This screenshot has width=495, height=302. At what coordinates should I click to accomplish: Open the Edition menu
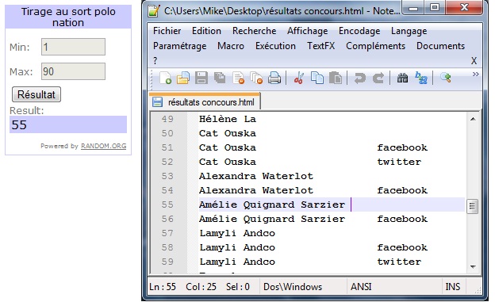(206, 31)
